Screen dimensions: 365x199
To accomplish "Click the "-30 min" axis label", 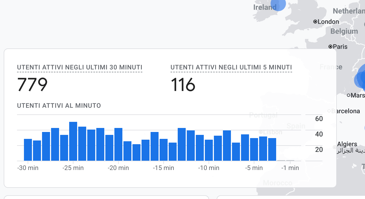I will click(x=28, y=168).
